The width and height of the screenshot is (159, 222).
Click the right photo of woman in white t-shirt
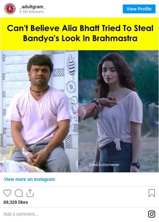pyautogui.click(x=119, y=111)
